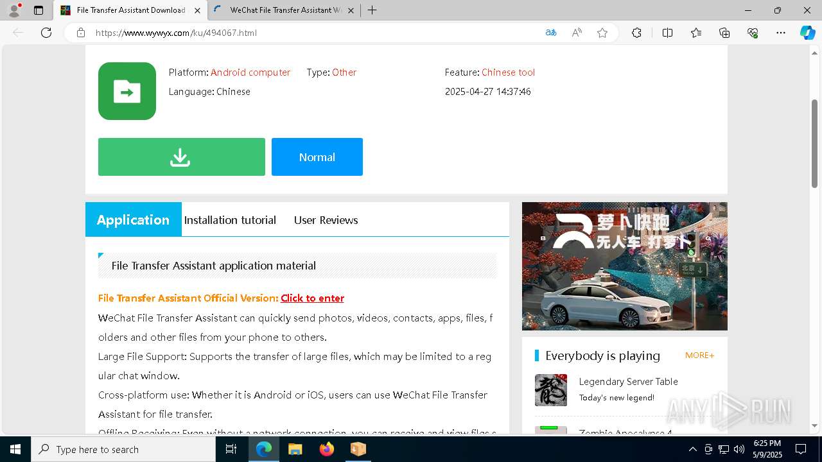822x462 pixels.
Task: Switch to the User Reviews tab
Action: pos(326,220)
